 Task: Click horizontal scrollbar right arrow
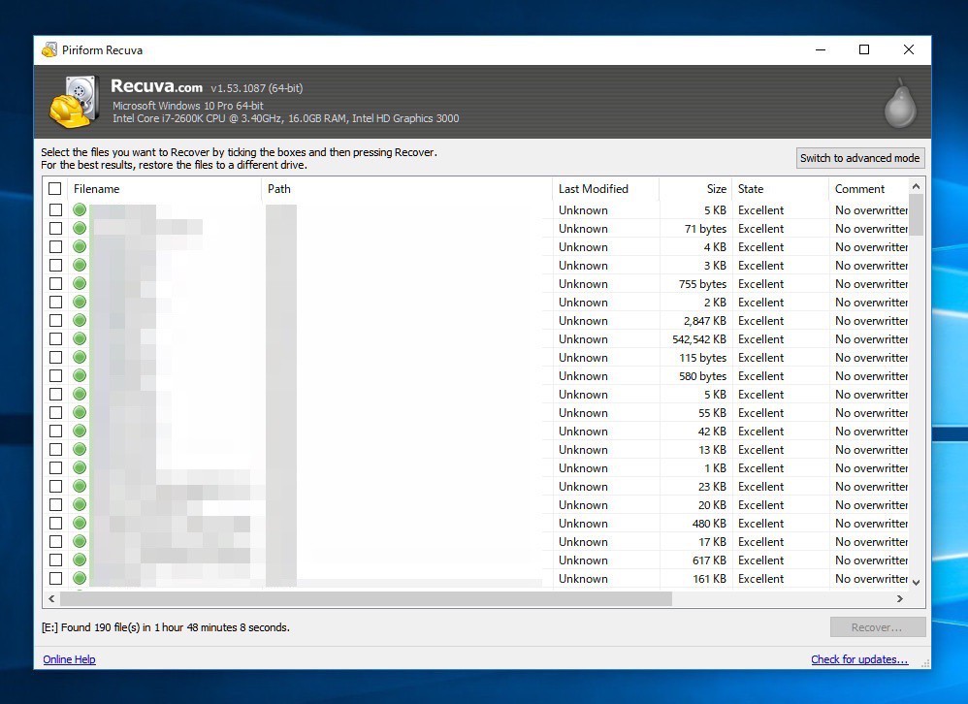pos(900,598)
